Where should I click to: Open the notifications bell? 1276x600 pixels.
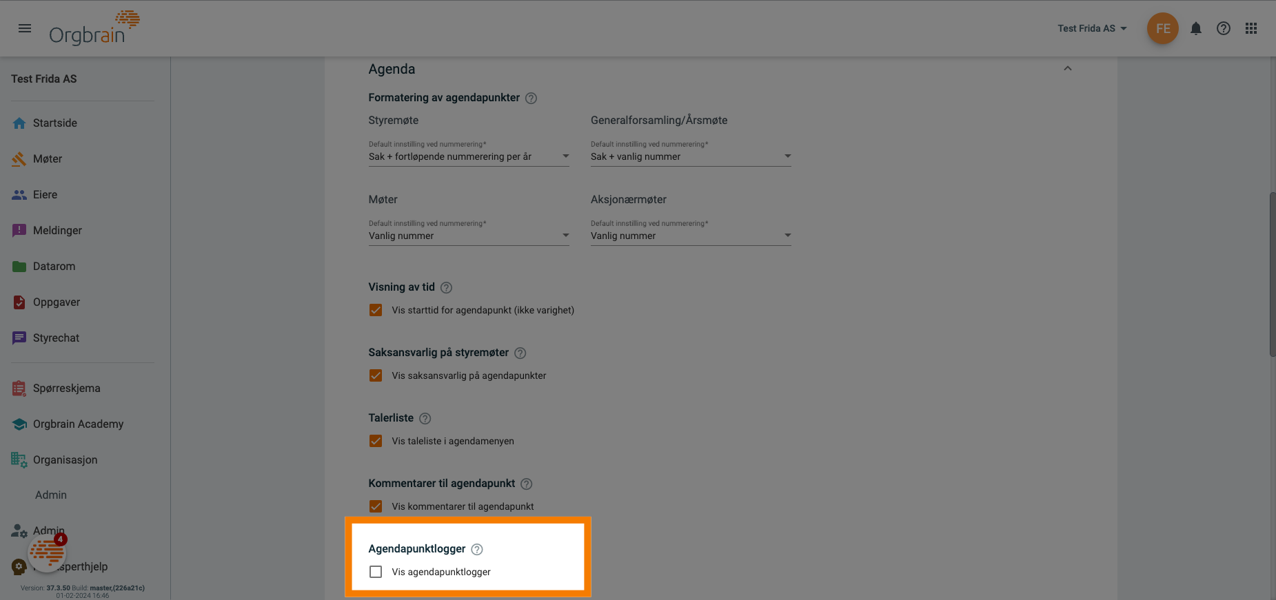point(1196,28)
